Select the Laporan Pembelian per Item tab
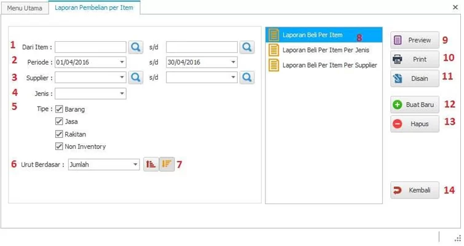Screen dimensions: 464x246 (94, 8)
